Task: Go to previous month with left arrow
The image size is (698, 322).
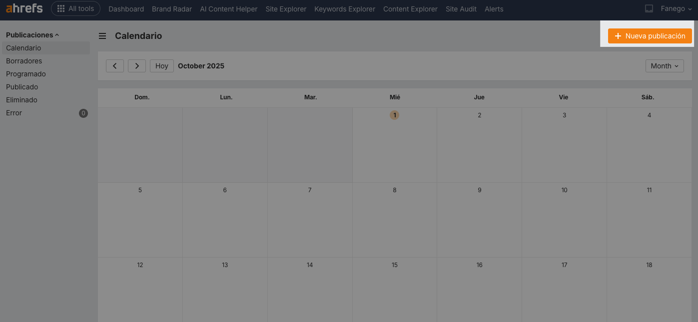Action: (115, 66)
